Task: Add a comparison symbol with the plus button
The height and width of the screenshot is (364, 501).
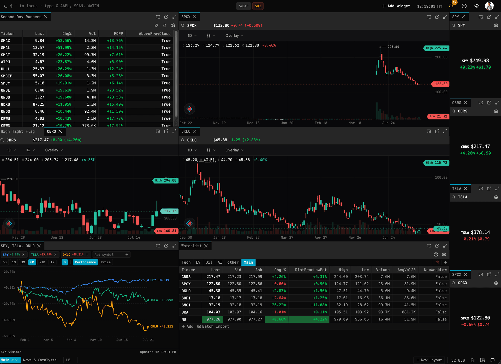Action: (x=127, y=254)
